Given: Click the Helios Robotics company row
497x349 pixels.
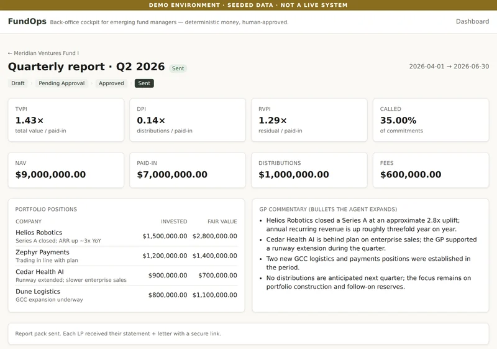Looking at the screenshot, I should pos(127,236).
